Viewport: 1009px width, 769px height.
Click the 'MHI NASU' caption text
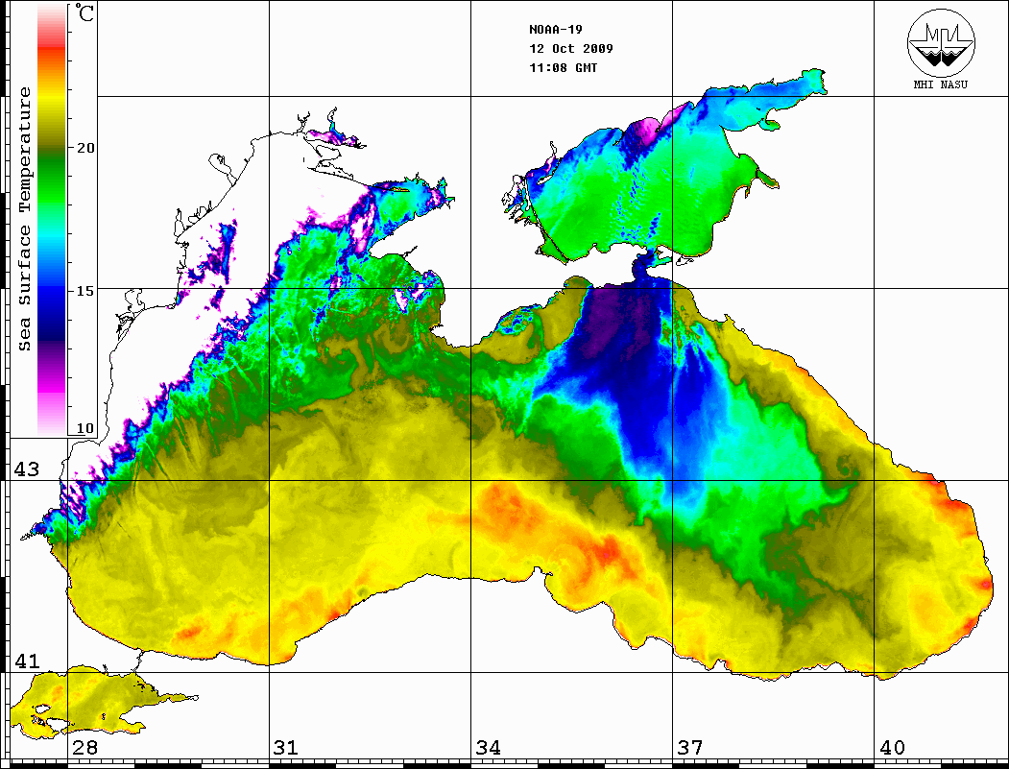coord(941,84)
